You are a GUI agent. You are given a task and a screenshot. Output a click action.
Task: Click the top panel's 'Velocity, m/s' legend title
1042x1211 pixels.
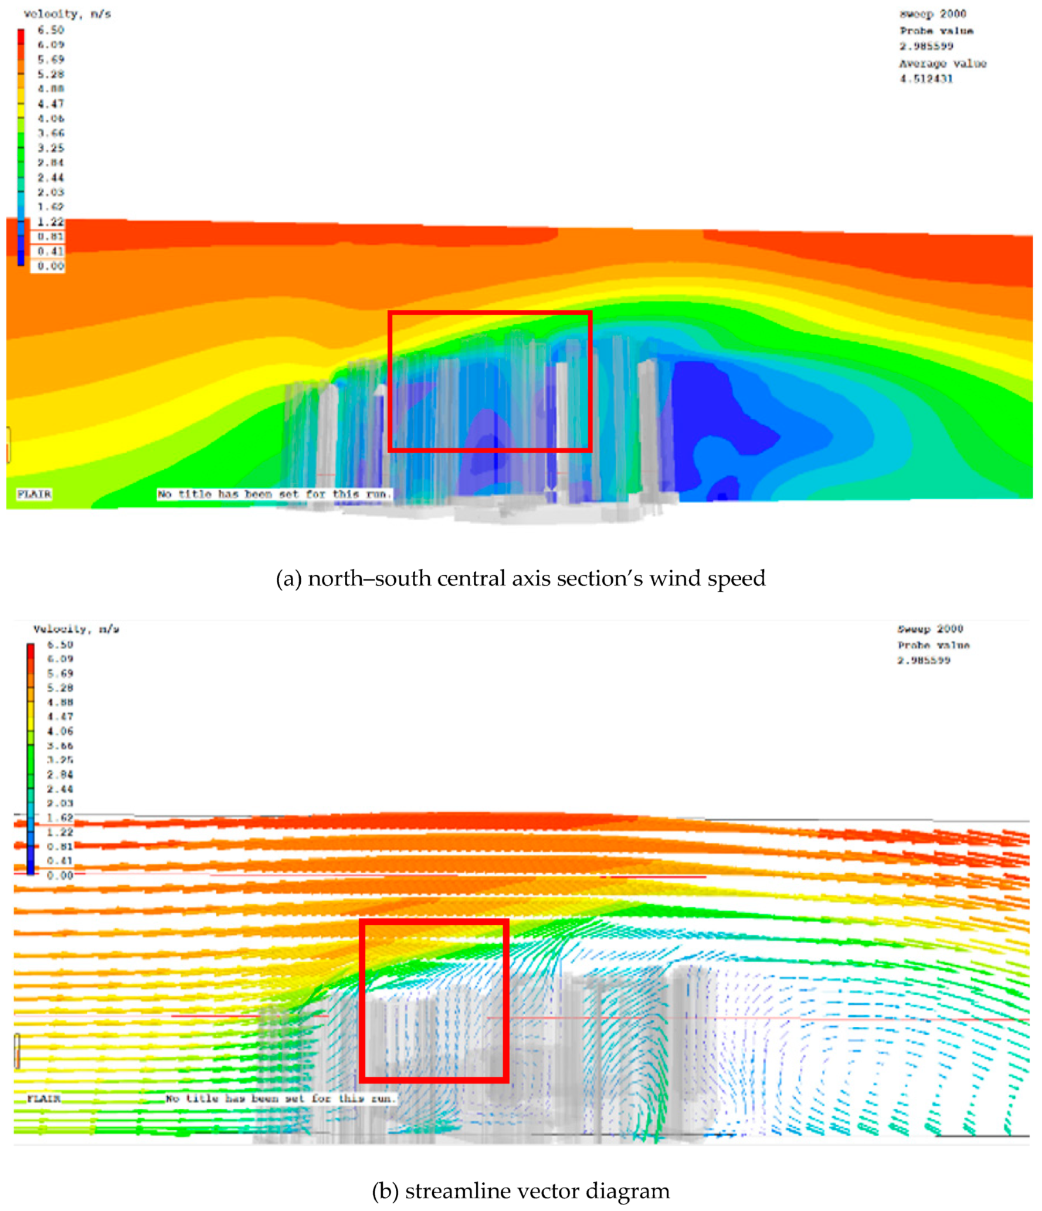click(x=67, y=13)
